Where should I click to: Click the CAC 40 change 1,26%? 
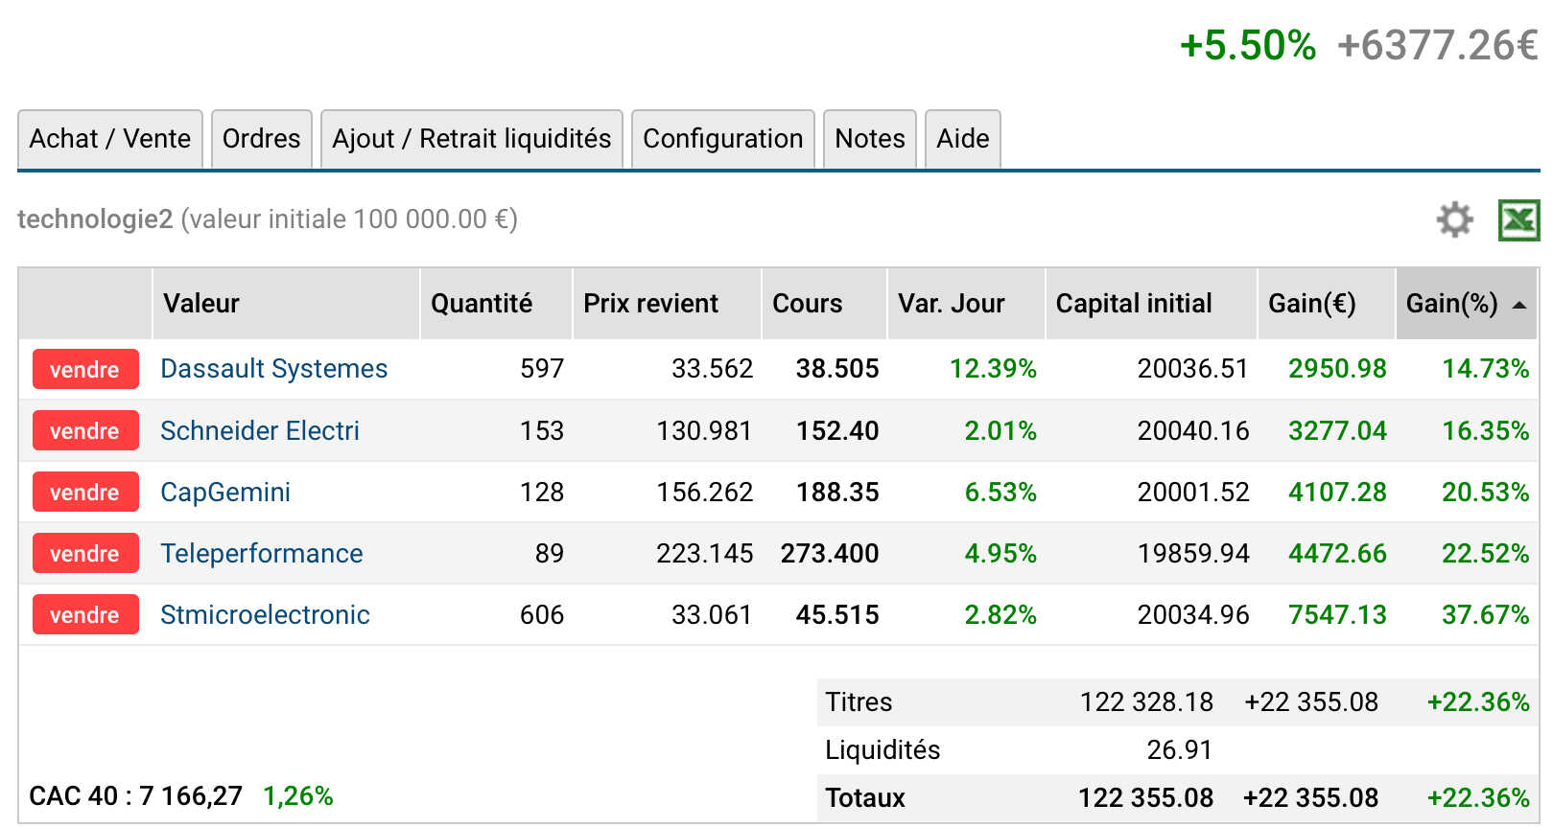pos(298,796)
